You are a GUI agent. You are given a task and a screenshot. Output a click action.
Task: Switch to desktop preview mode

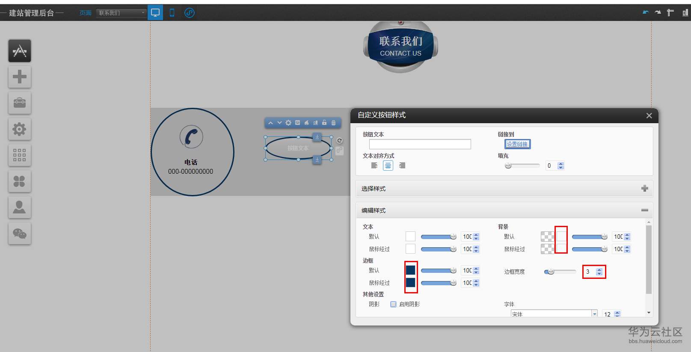point(155,13)
